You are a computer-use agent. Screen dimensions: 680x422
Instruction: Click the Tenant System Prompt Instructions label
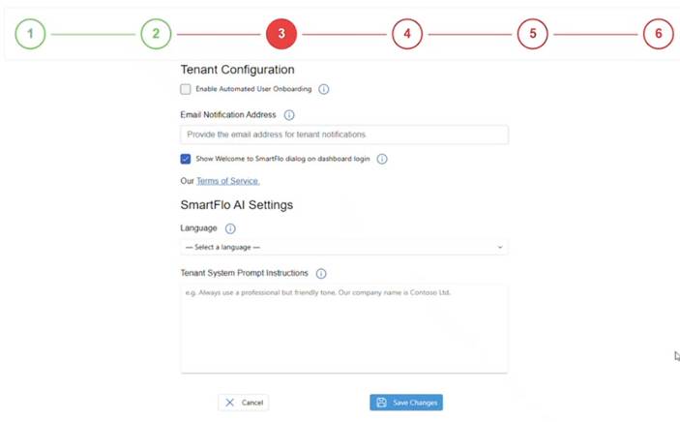pos(244,273)
